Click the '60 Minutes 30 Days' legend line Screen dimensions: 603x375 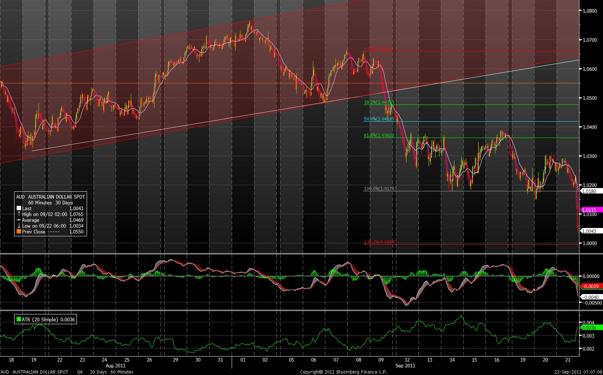[50, 203]
